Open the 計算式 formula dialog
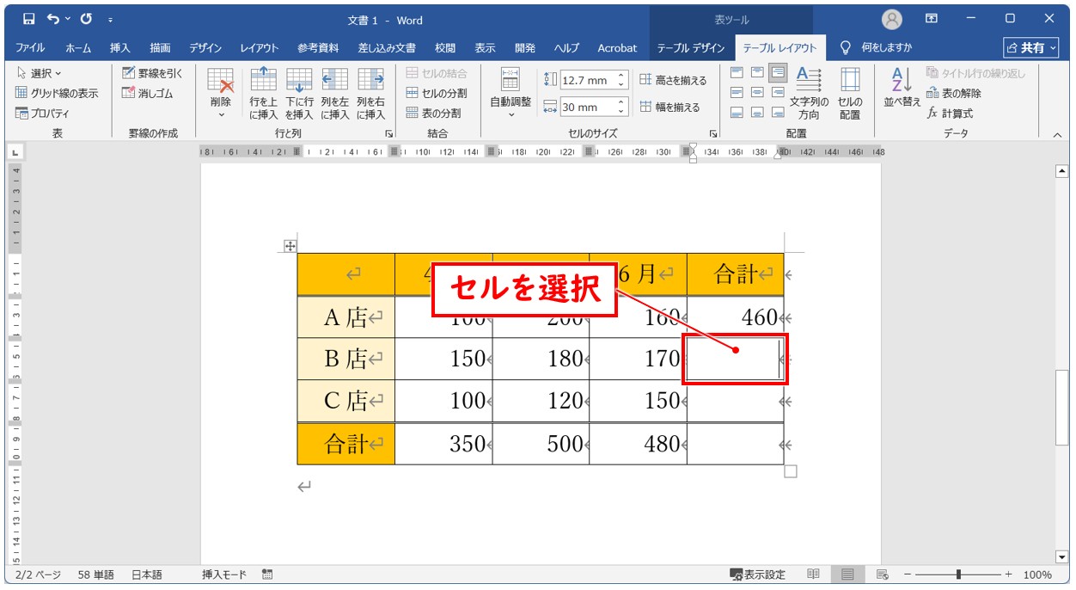1076x590 pixels. coord(950,114)
